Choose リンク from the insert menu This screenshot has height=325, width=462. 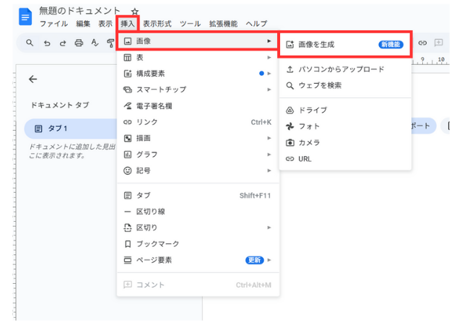coord(197,122)
